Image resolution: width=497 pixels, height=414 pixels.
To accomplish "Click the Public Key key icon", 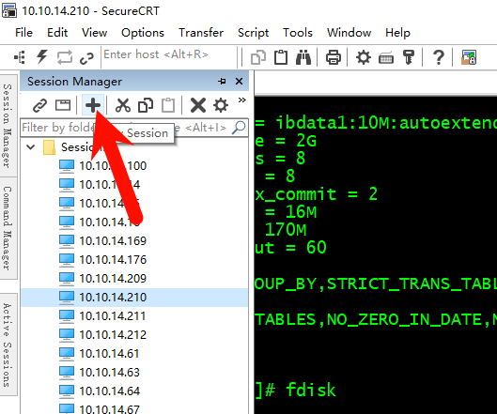I will [x=409, y=57].
